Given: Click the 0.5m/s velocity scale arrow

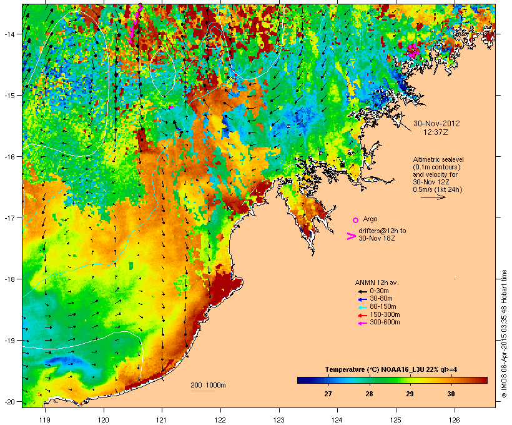Looking at the screenshot, I should tap(433, 197).
